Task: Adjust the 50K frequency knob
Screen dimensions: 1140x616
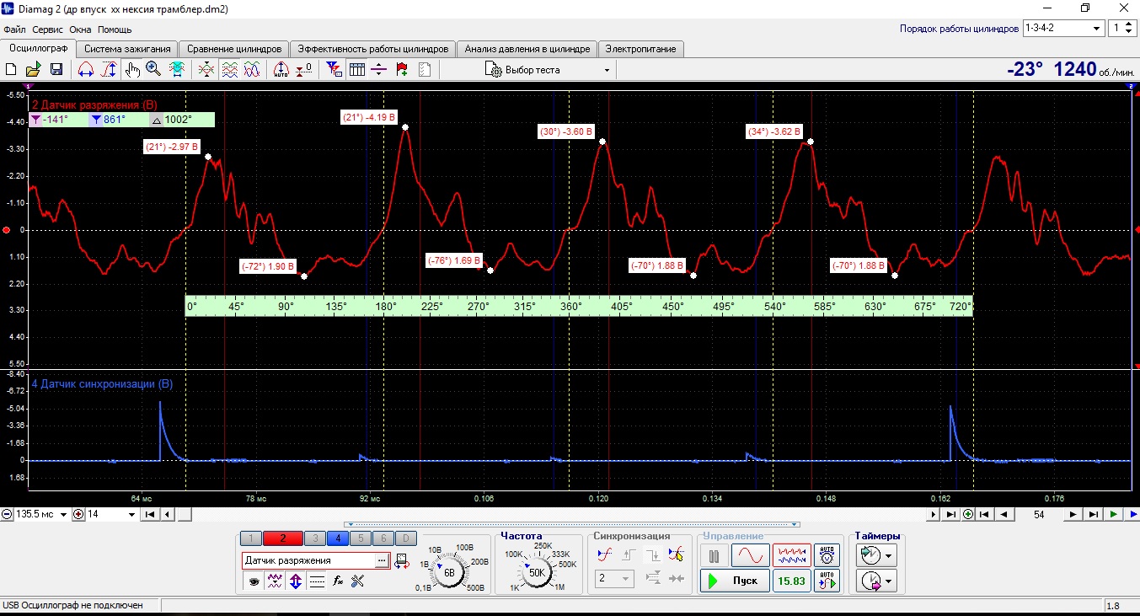Action: [537, 572]
